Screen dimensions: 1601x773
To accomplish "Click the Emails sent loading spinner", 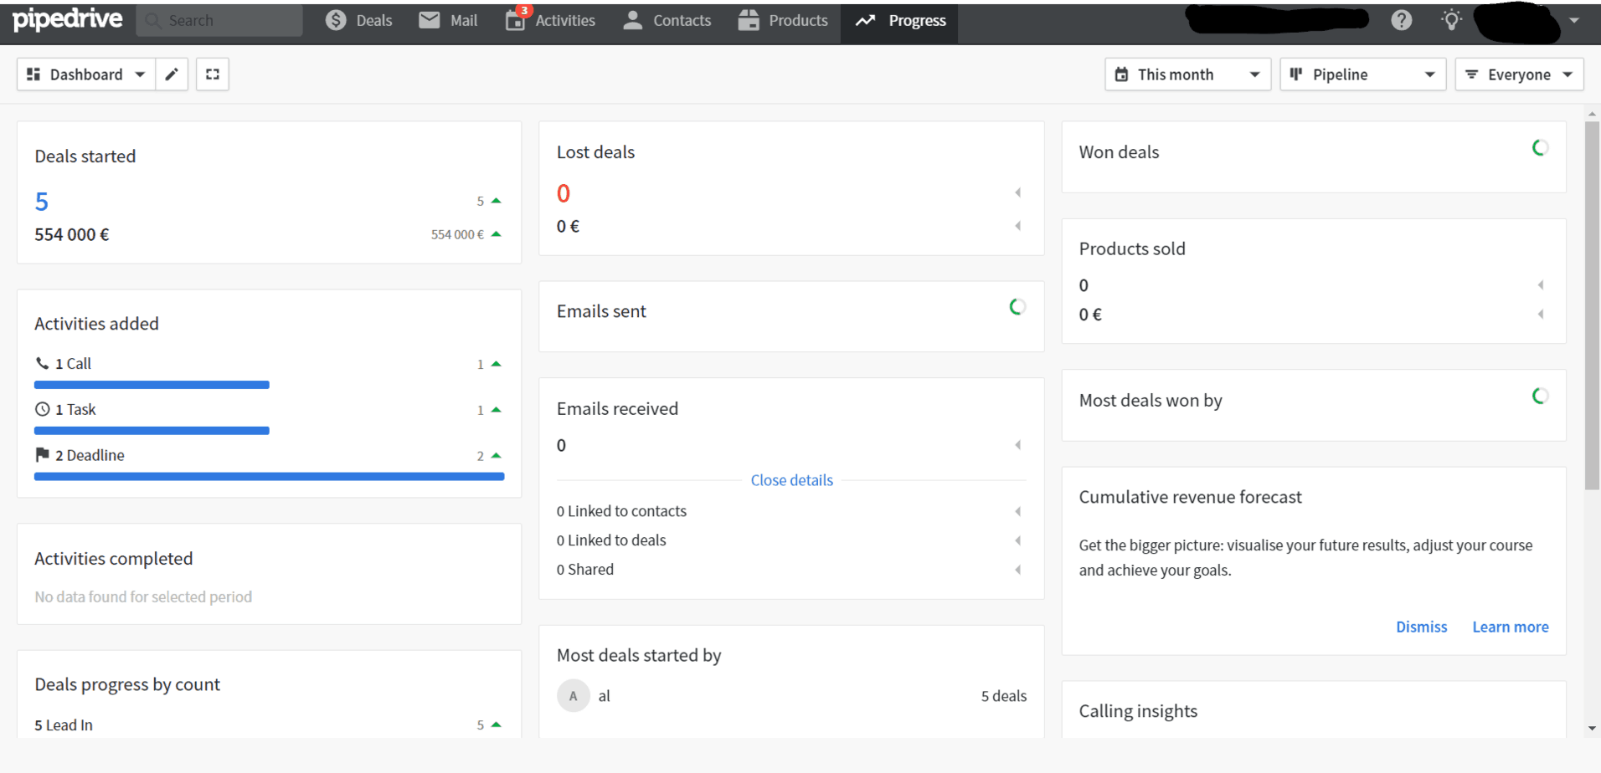I will coord(1017,307).
